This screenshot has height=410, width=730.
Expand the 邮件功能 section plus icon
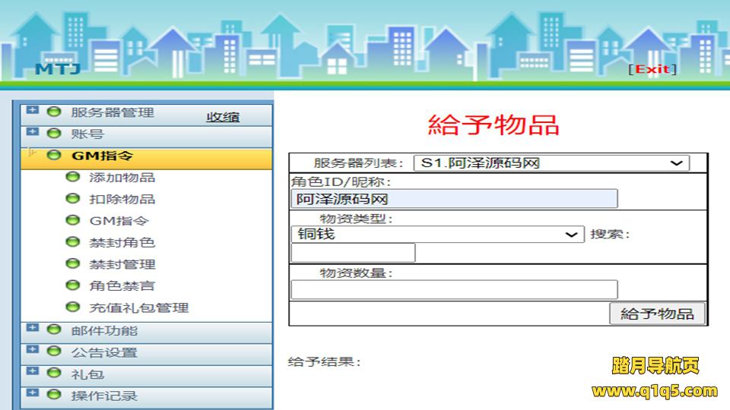click(32, 328)
